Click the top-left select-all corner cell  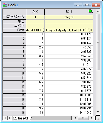pyautogui.click(x=15, y=12)
